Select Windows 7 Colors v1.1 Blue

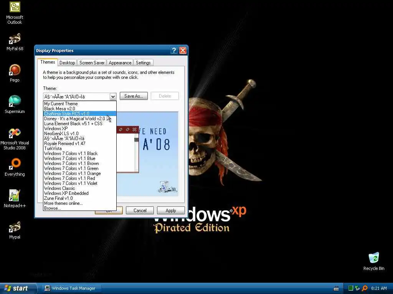pyautogui.click(x=80, y=158)
